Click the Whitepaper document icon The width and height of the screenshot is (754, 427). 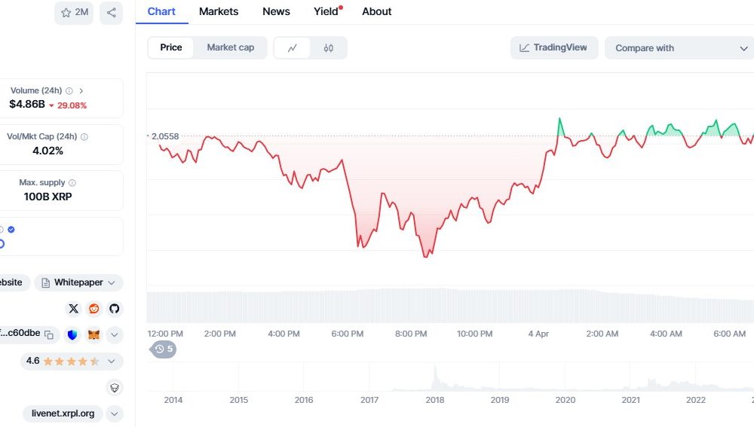[x=46, y=283]
